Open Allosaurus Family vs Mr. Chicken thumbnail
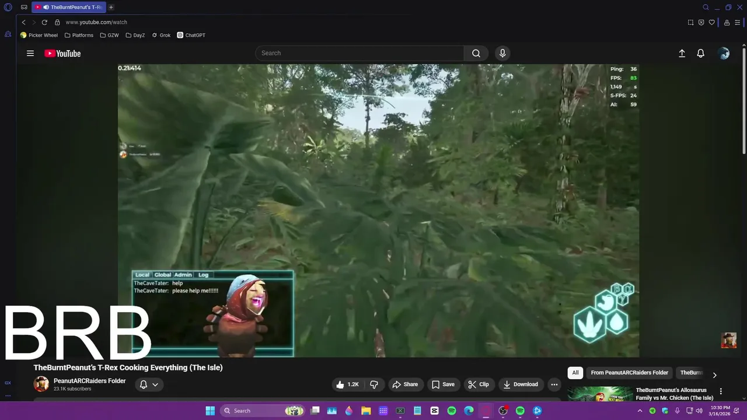Screen dimensions: 747x420 coord(600,394)
